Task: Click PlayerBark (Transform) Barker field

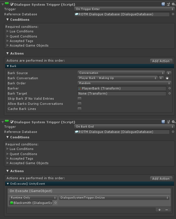Action: 122,88
